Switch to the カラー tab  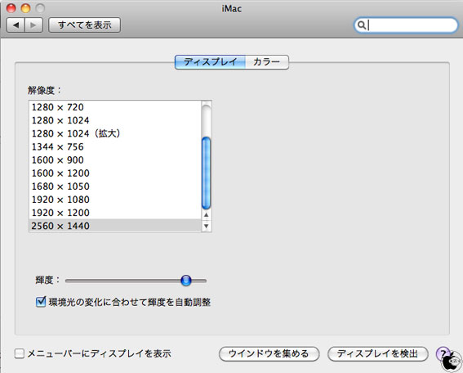[267, 62]
